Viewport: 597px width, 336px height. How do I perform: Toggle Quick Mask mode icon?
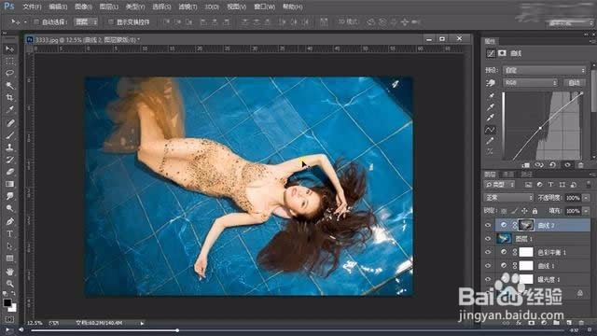tap(10, 319)
